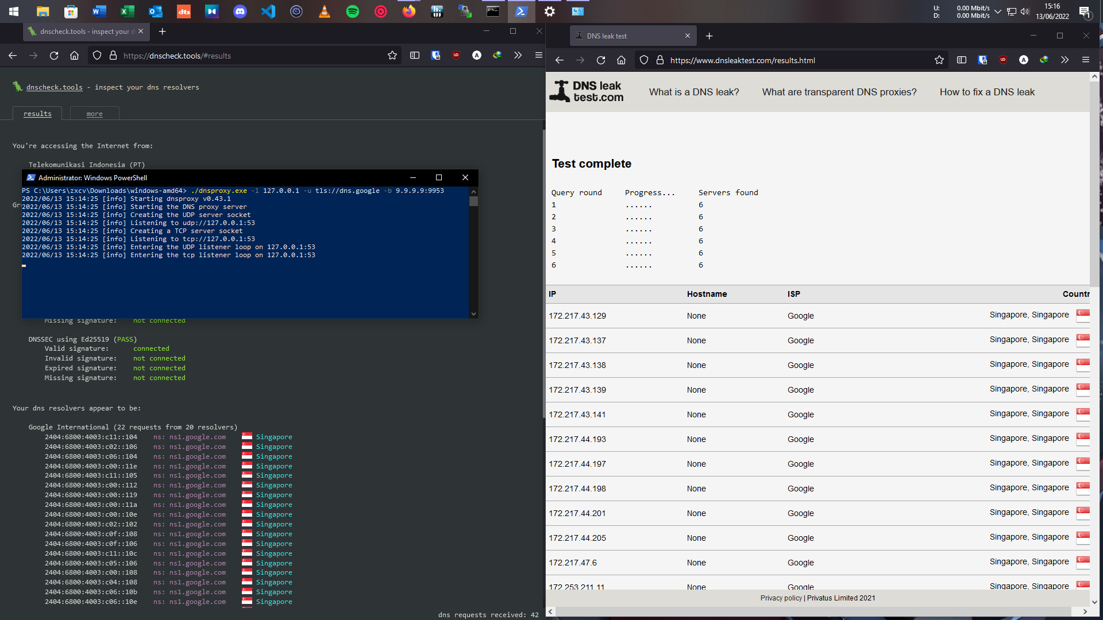Switch to the results tab on dnscheck.tools
This screenshot has height=620, width=1103.
(x=37, y=114)
